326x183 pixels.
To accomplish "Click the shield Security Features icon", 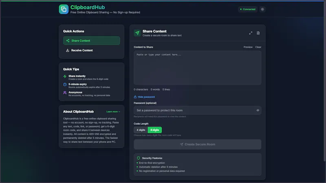I will 139,158.
